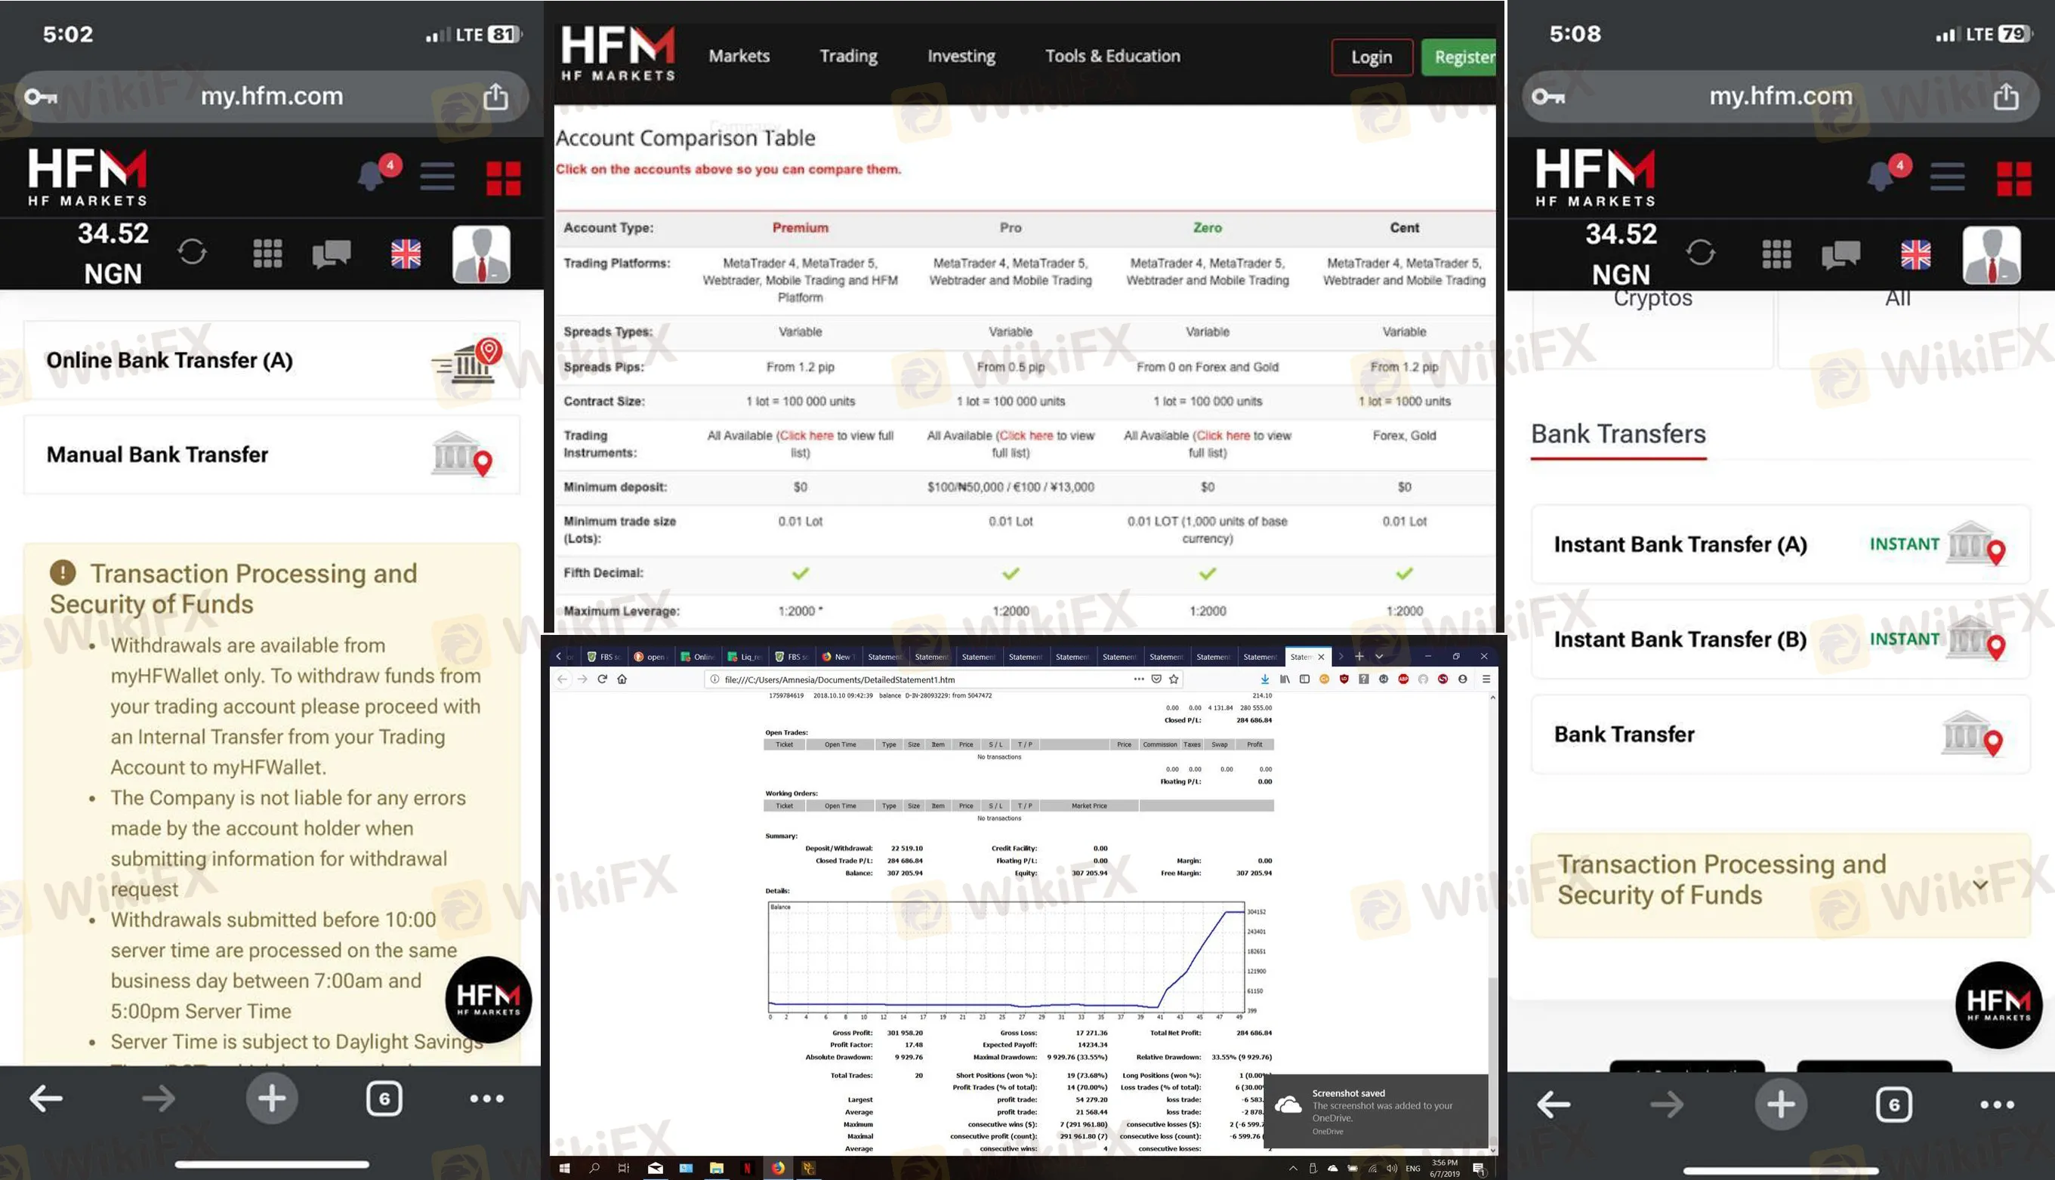Open the Trading menu on HFM site
The height and width of the screenshot is (1180, 2055).
point(848,56)
